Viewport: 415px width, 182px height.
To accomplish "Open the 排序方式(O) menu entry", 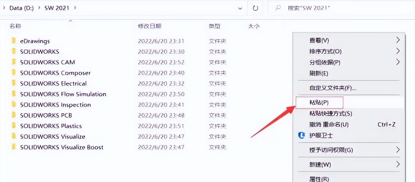I will pyautogui.click(x=326, y=51).
